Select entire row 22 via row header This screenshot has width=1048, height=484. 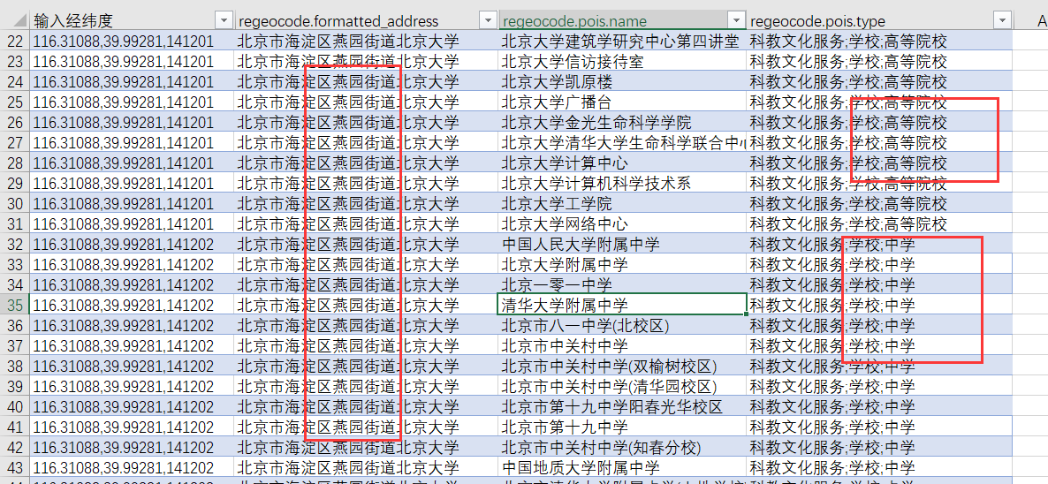15,42
